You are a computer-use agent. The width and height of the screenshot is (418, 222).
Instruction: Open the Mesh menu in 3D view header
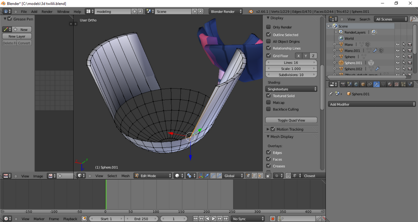[x=126, y=176]
